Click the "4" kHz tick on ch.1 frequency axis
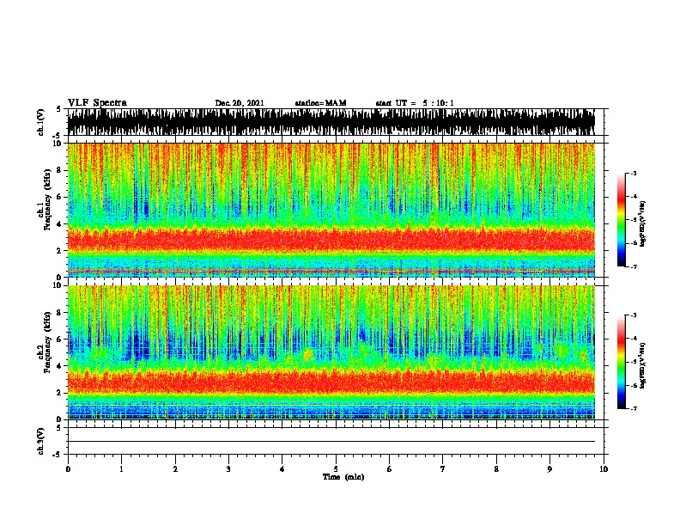The width and height of the screenshot is (680, 526). [x=60, y=224]
